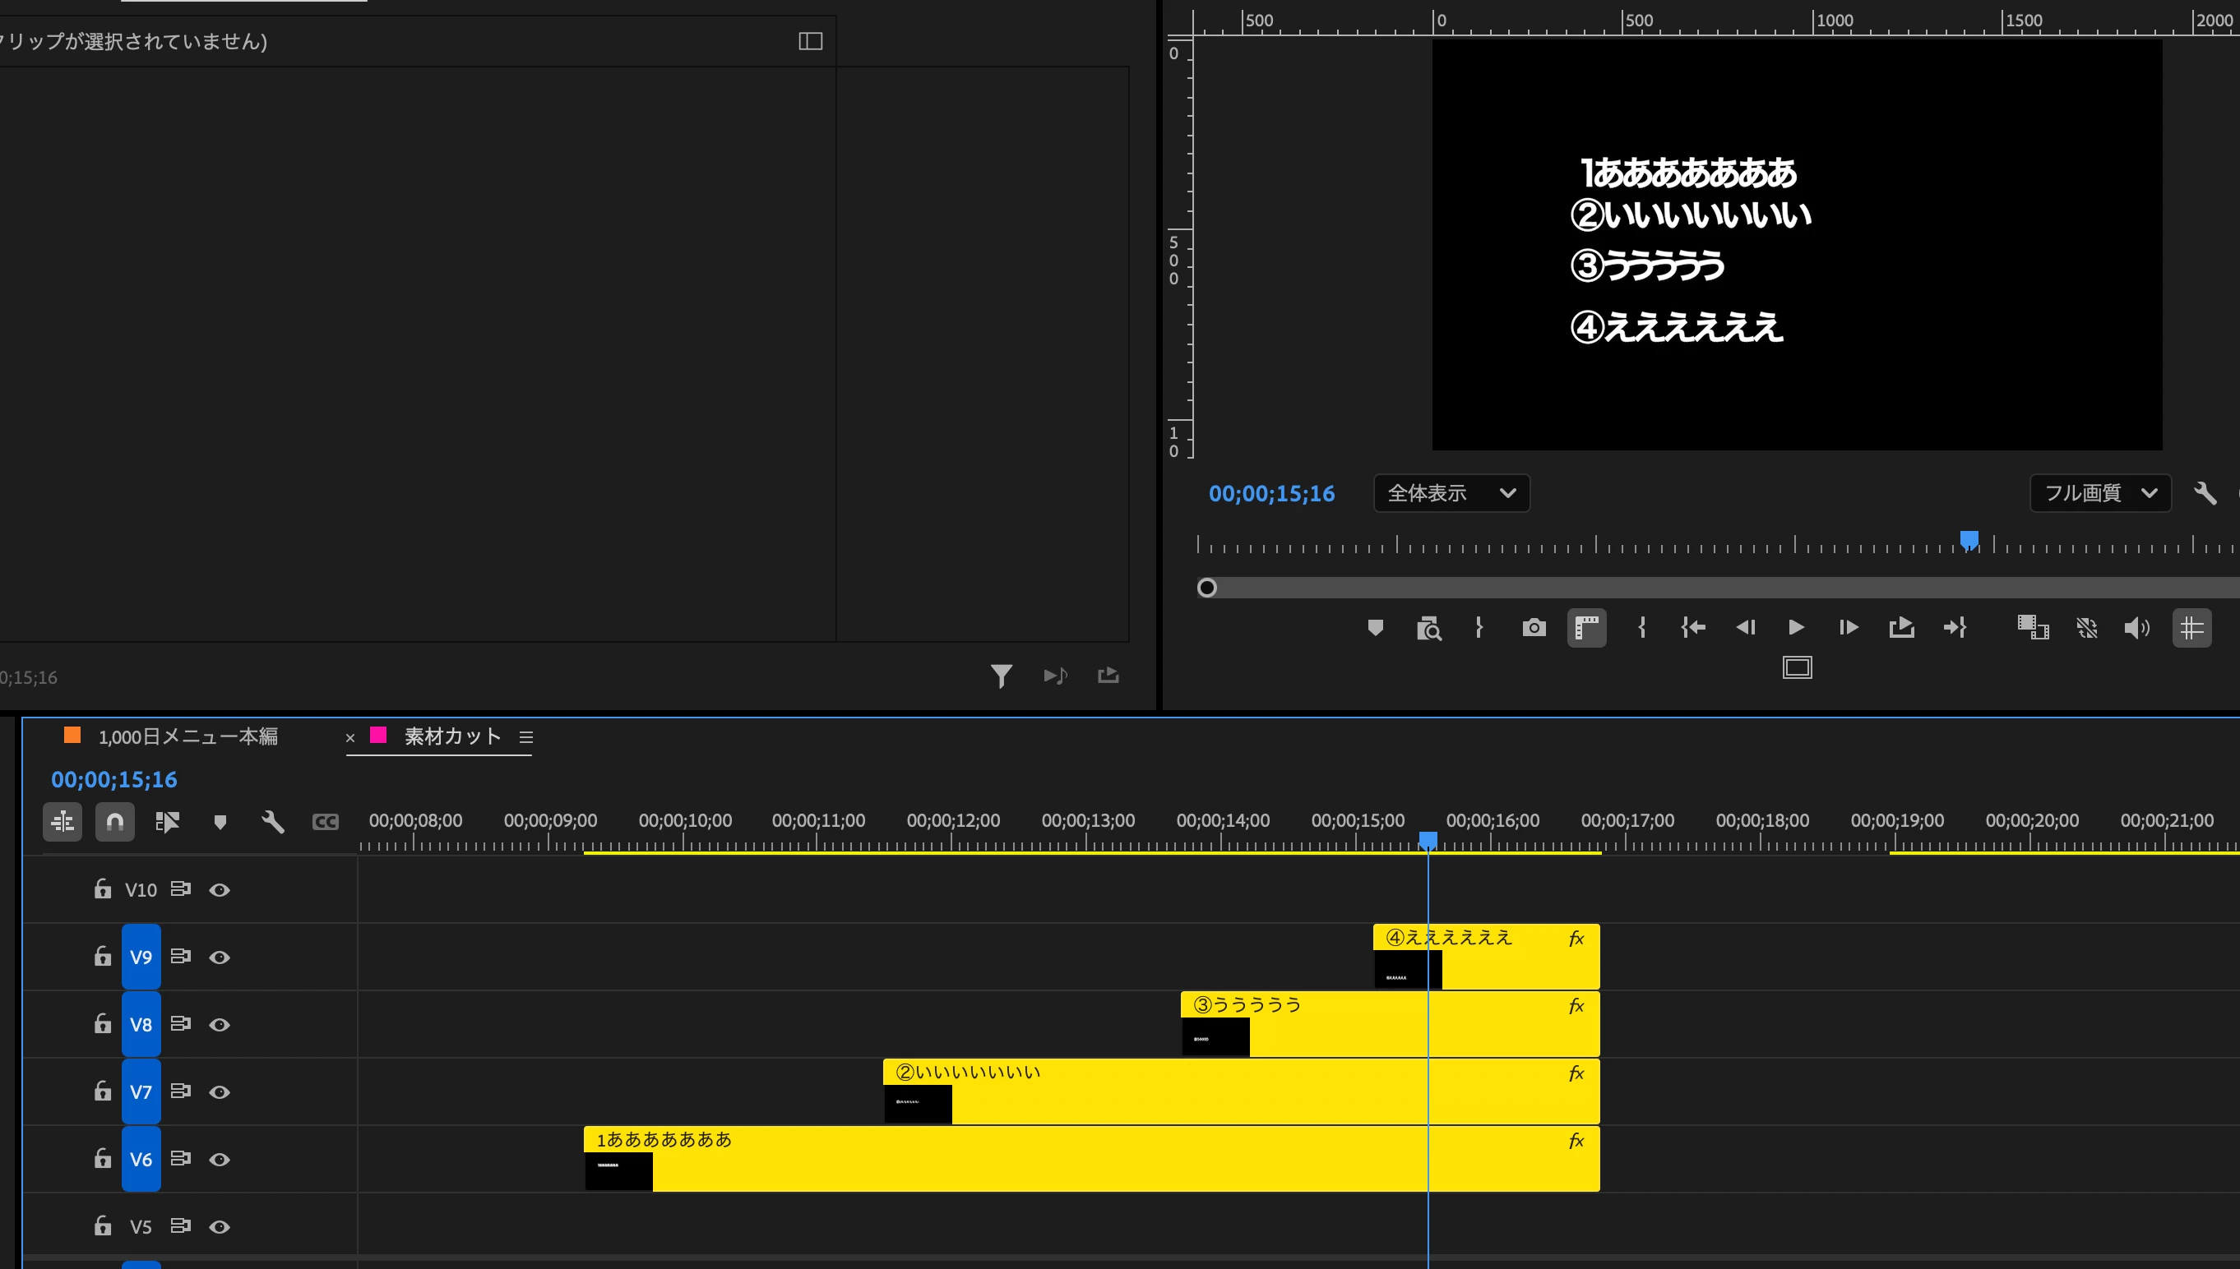
Task: Select clip ②いいいいいいい on V7
Action: 1241,1092
